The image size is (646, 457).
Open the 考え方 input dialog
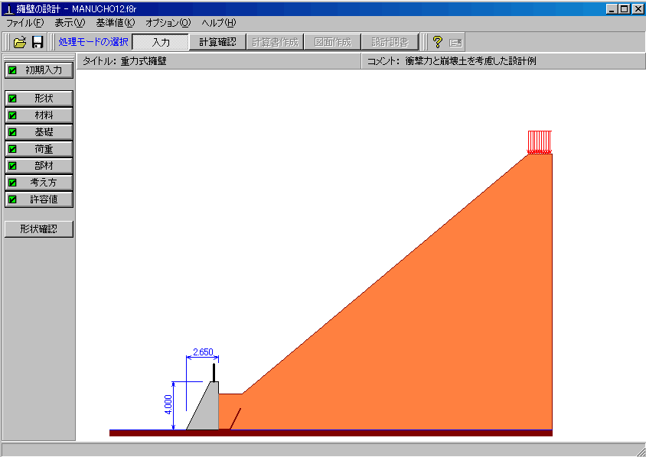click(39, 183)
